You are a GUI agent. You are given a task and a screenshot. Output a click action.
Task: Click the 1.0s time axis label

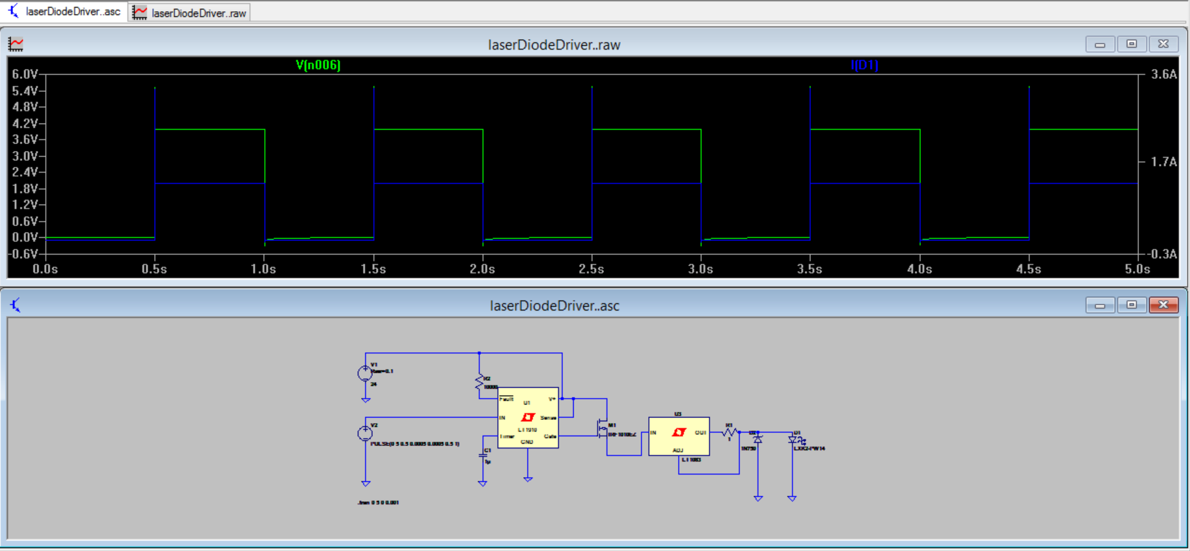[263, 269]
